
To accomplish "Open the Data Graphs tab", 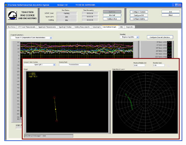I will click(97, 27).
